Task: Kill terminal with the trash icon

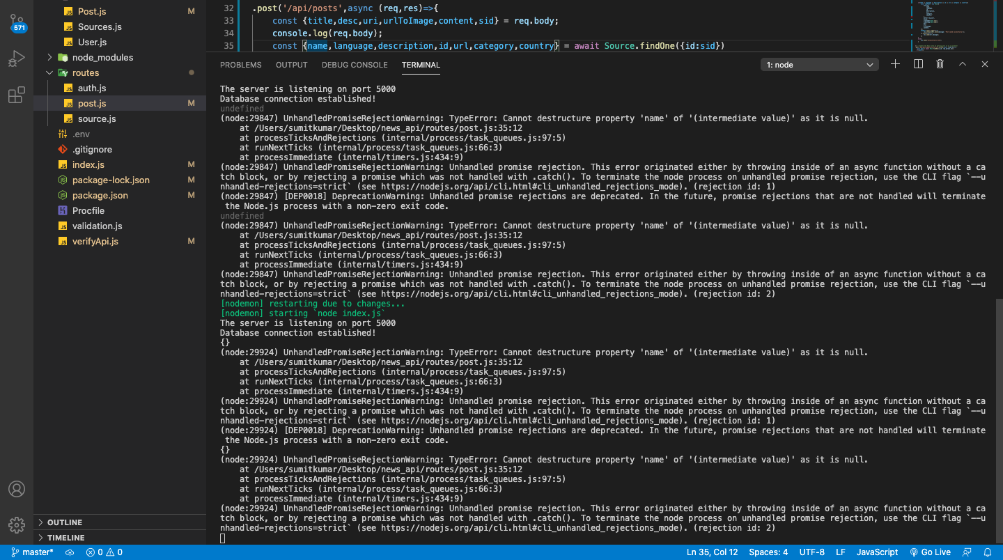Action: (x=940, y=64)
